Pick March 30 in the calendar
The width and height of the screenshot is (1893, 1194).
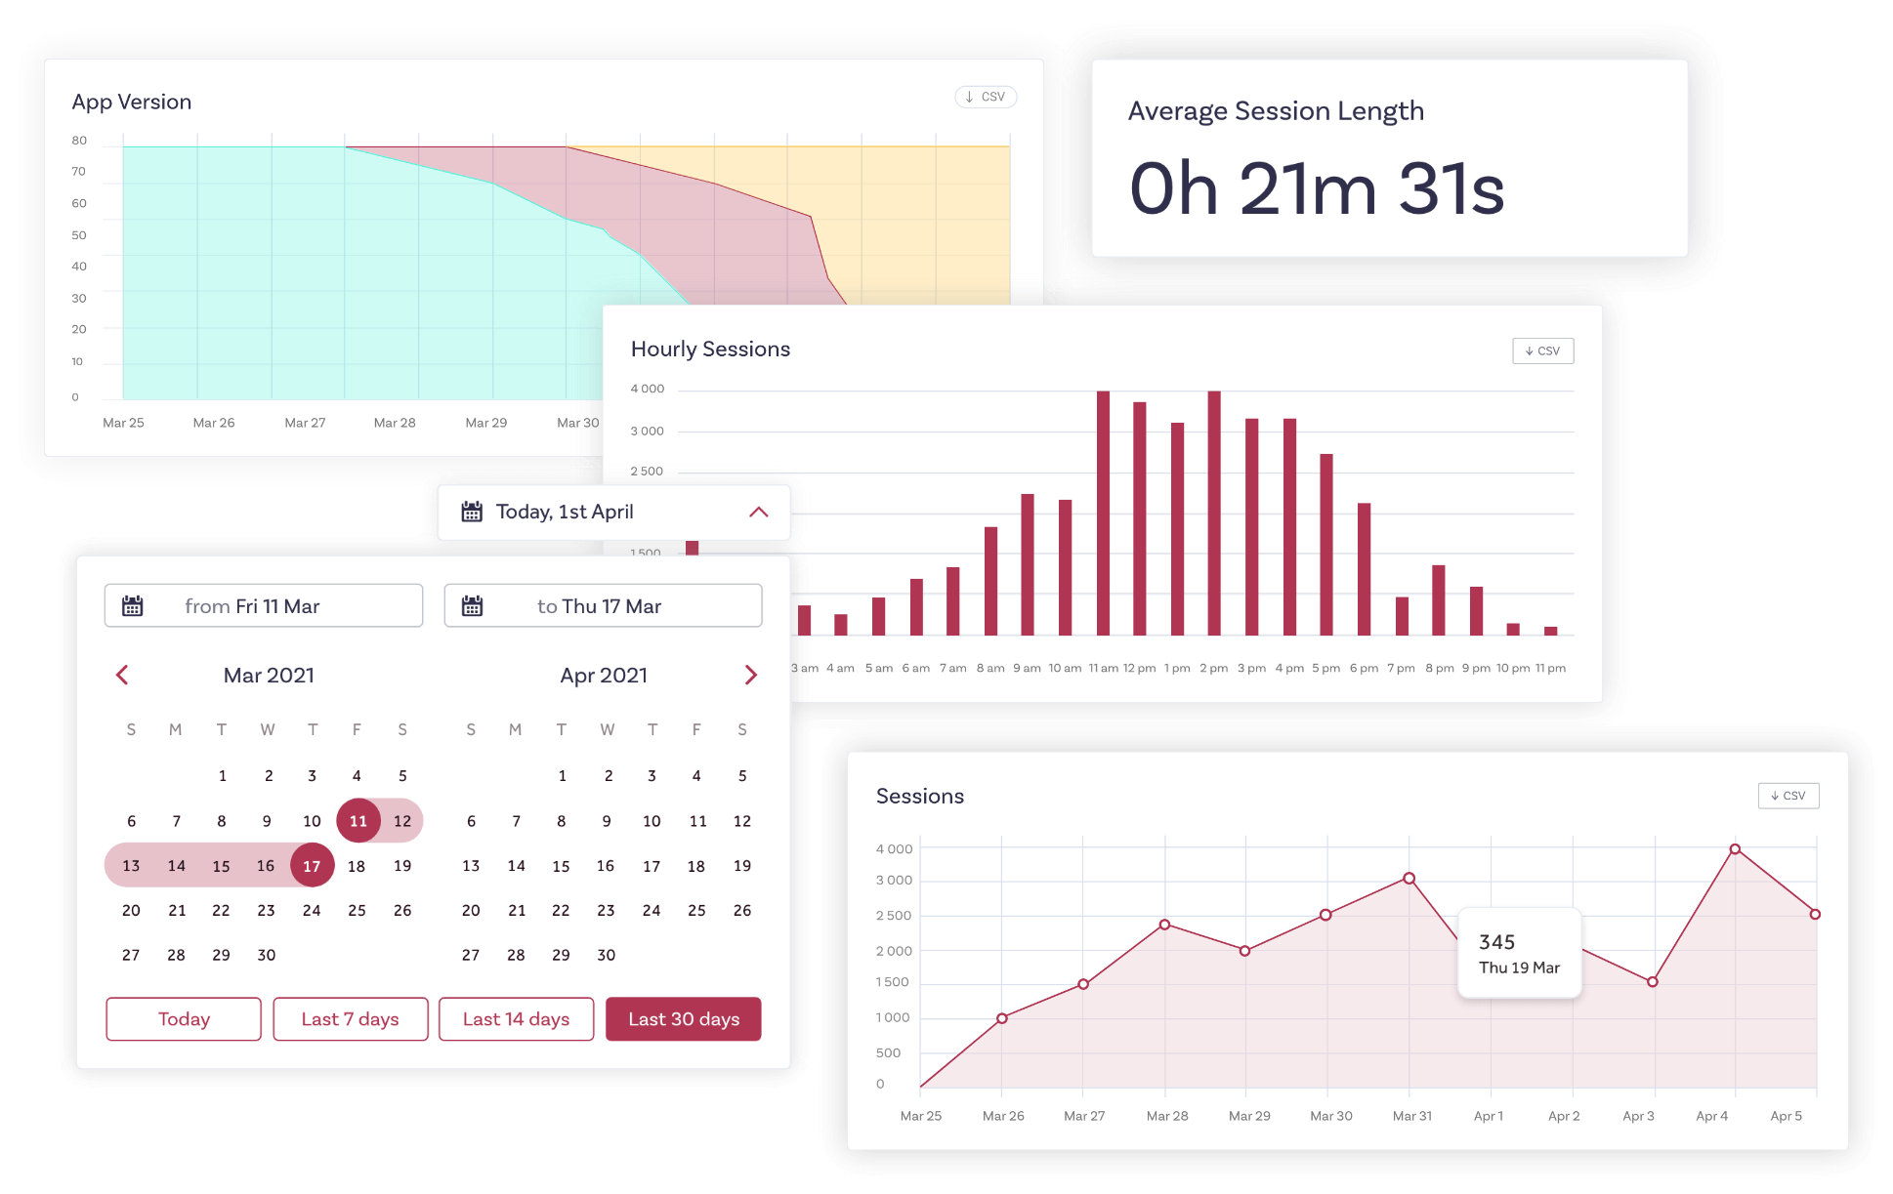[x=267, y=955]
